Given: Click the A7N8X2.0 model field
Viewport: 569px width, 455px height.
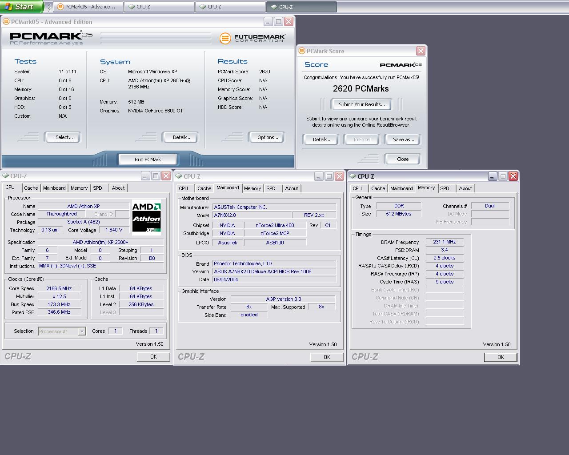Looking at the screenshot, I should click(252, 215).
